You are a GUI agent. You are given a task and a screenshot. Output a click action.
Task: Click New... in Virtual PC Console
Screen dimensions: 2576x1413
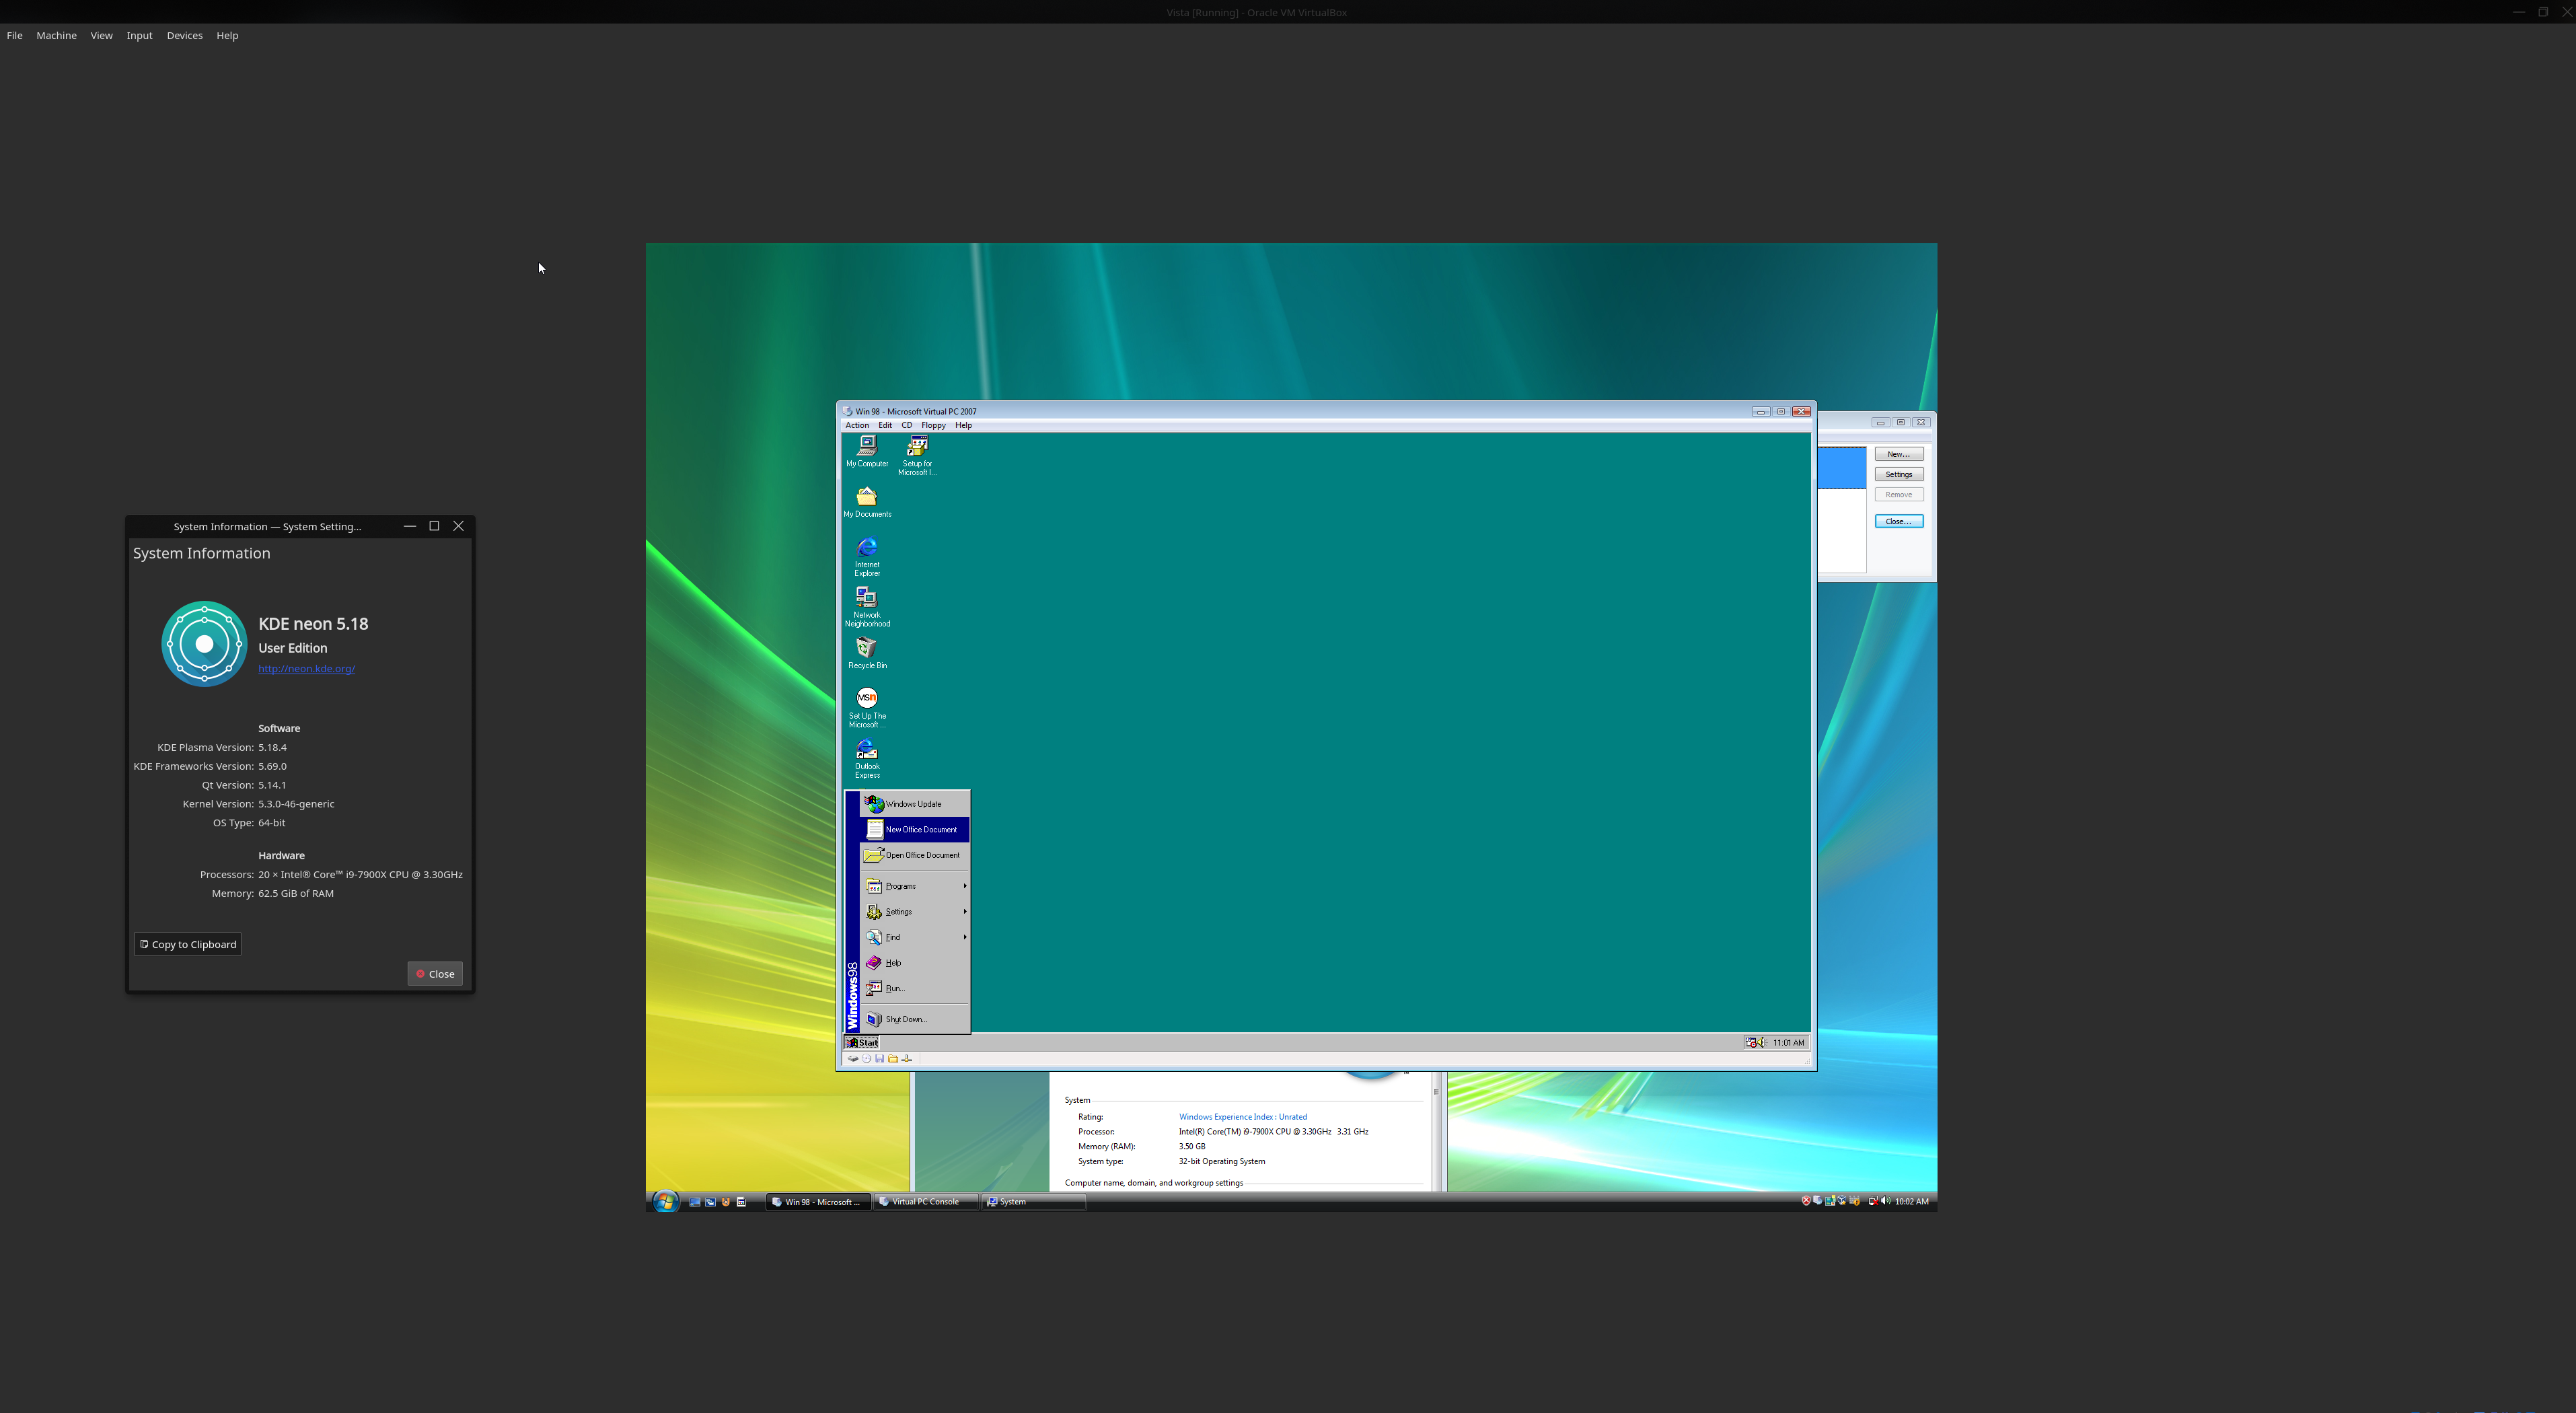tap(1898, 454)
